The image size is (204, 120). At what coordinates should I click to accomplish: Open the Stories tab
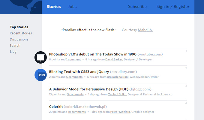(54, 7)
